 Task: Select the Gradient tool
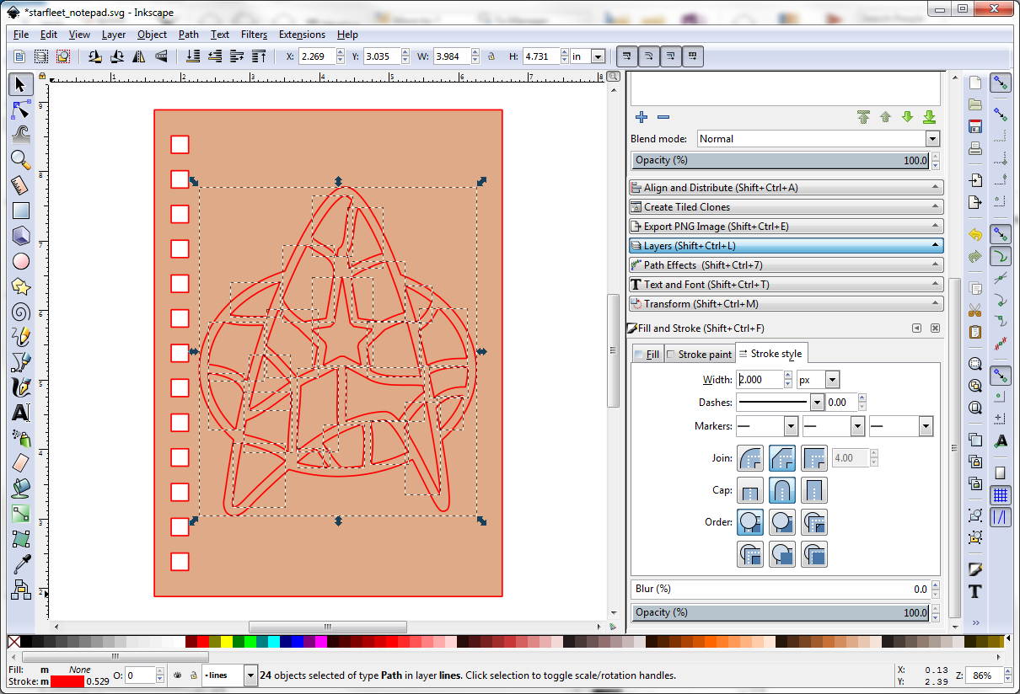pos(21,514)
